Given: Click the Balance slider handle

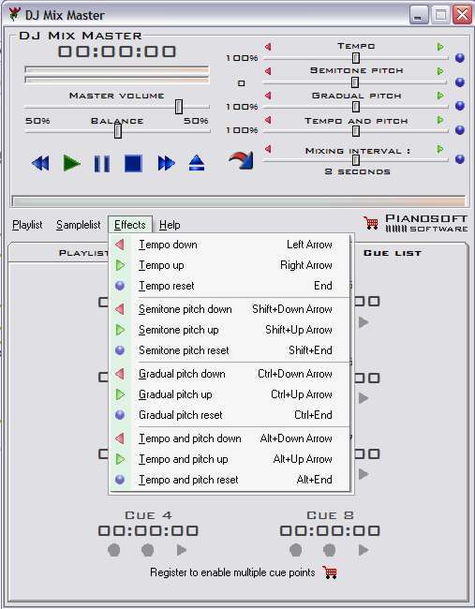Looking at the screenshot, I should [118, 131].
